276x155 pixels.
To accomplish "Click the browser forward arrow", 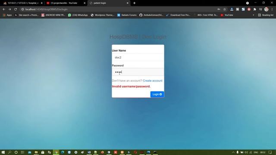I will pos(9,9).
